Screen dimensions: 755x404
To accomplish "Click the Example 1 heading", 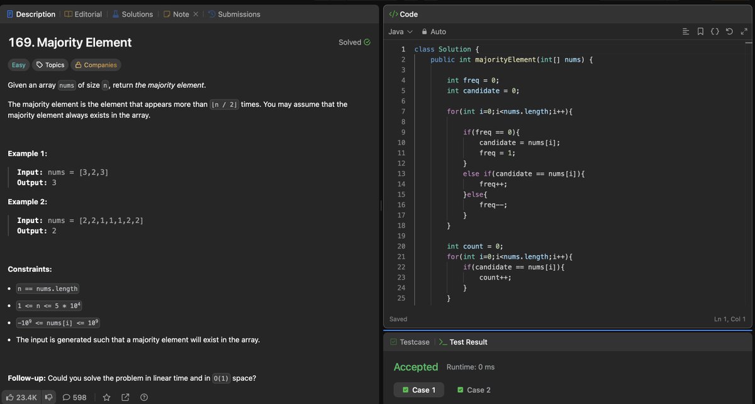I will pos(28,154).
